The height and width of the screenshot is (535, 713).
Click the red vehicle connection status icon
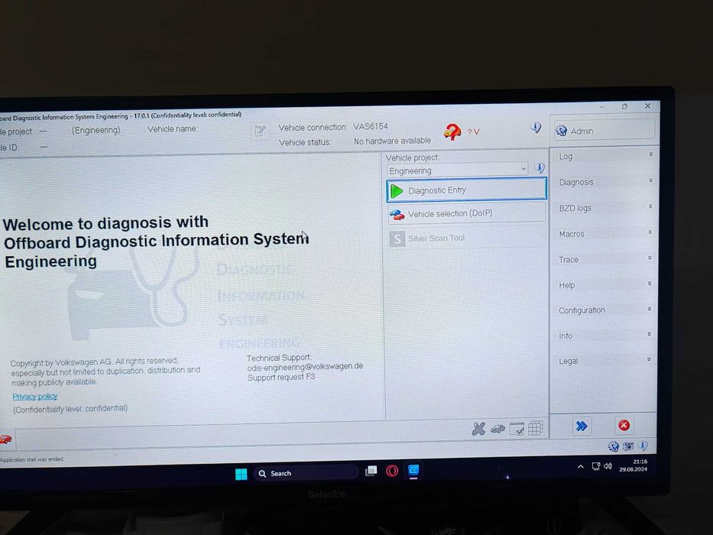(x=452, y=132)
